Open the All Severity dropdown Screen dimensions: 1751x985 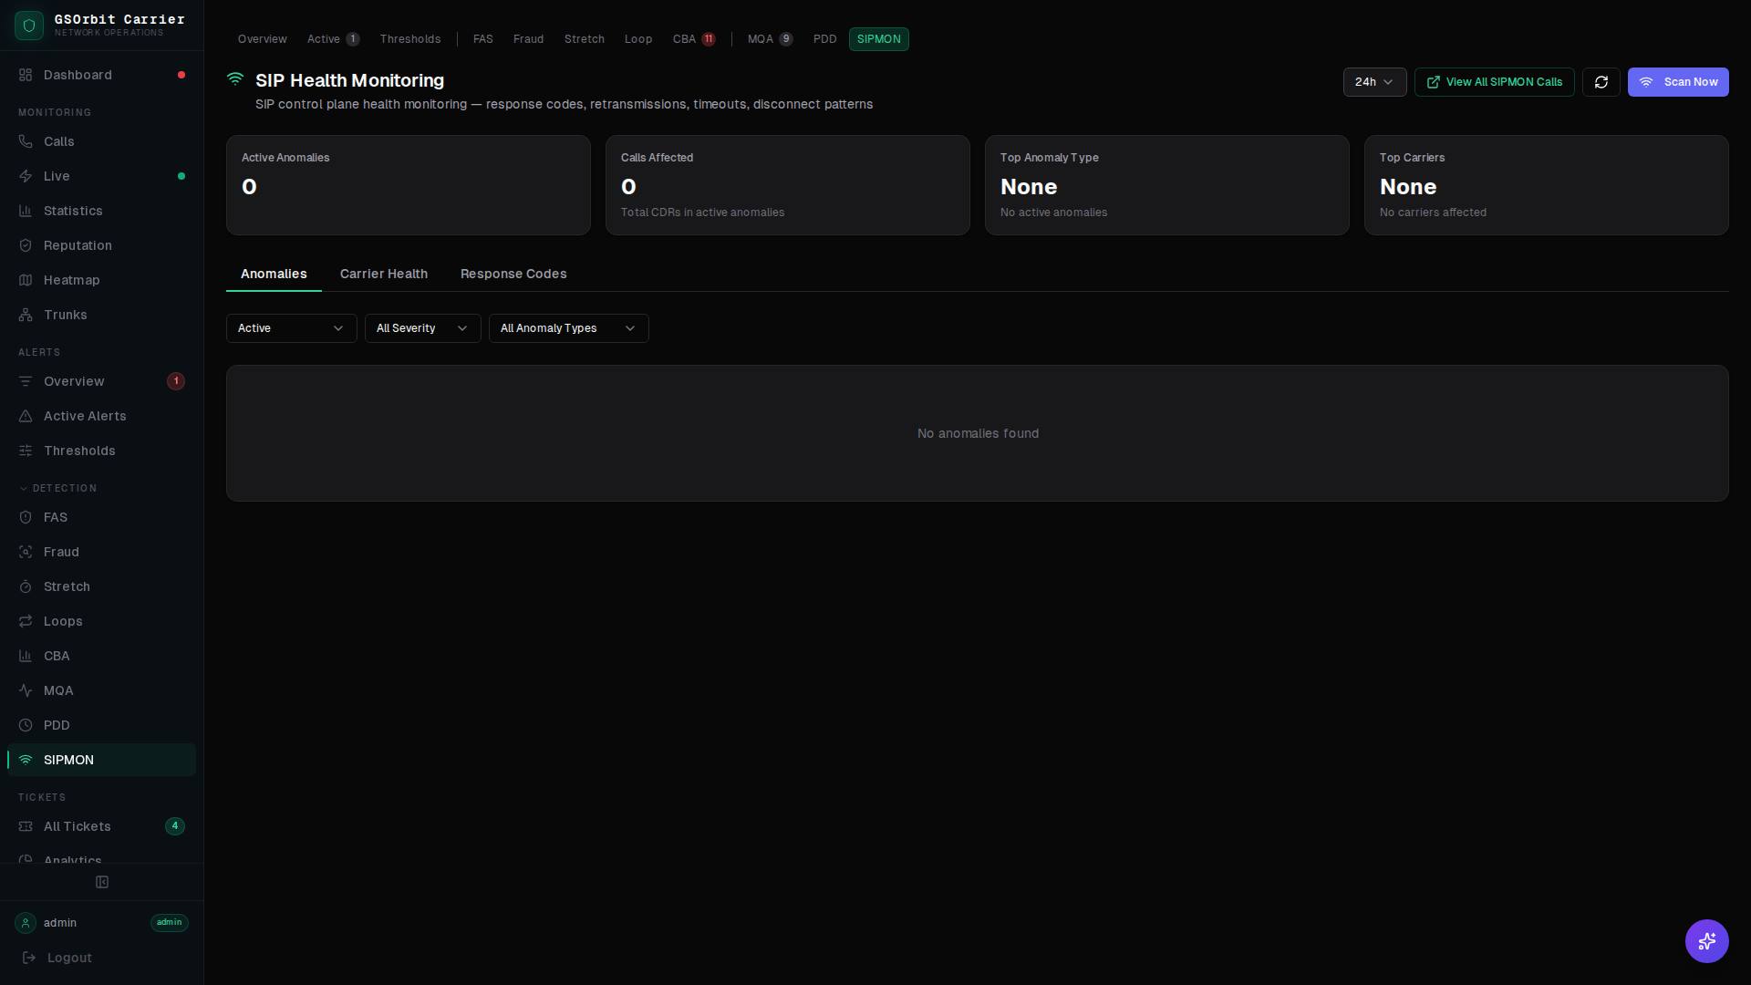coord(421,328)
